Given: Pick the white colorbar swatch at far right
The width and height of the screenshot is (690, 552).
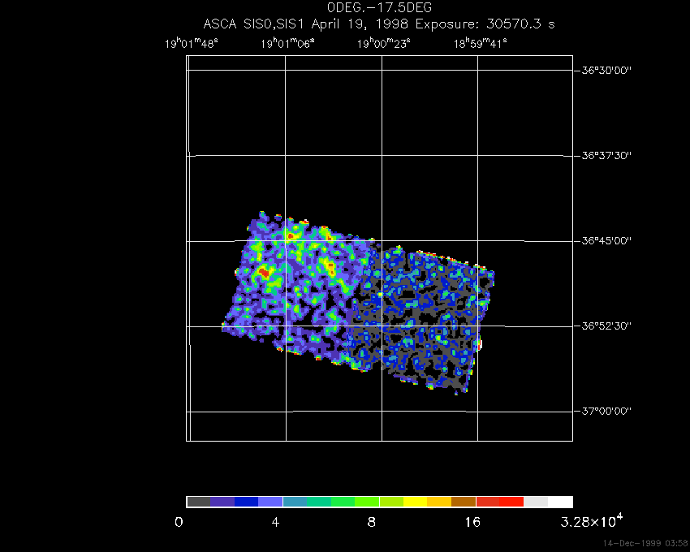Looking at the screenshot, I should tap(560, 502).
